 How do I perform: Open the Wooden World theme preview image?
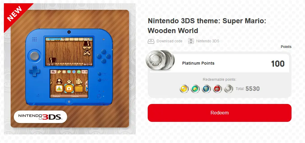70,69
